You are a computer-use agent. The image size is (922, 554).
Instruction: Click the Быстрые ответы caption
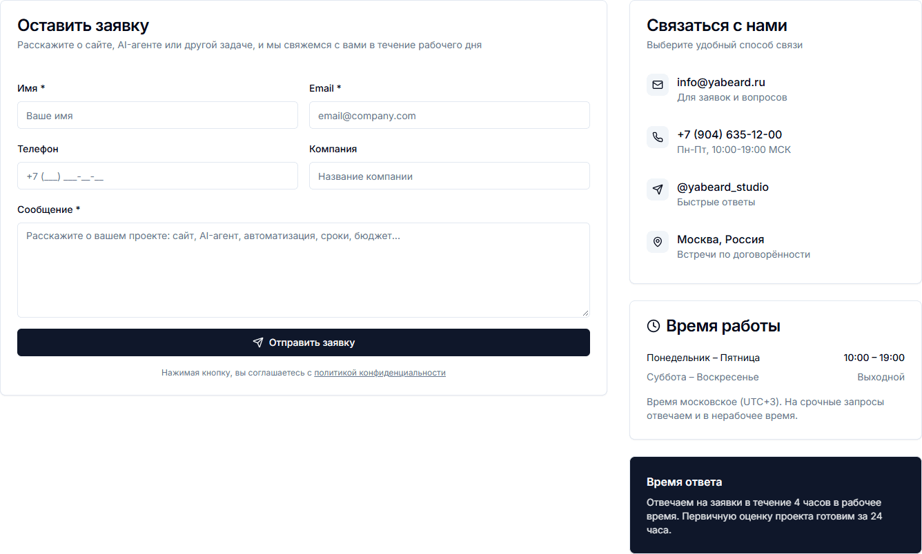pos(716,202)
